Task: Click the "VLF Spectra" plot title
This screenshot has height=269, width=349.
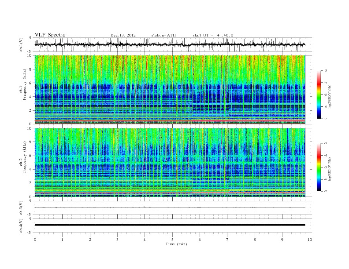Action: 50,35
